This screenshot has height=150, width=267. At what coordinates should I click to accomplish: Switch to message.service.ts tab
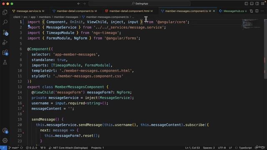28,11
